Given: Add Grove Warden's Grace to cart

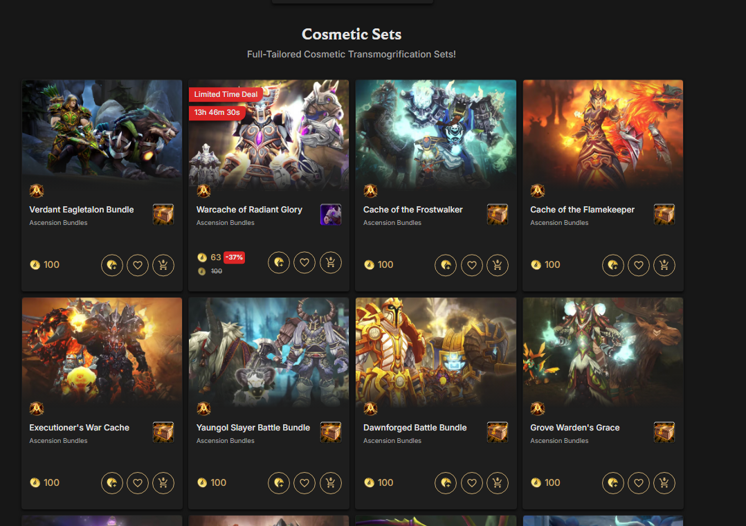Looking at the screenshot, I should coord(664,483).
